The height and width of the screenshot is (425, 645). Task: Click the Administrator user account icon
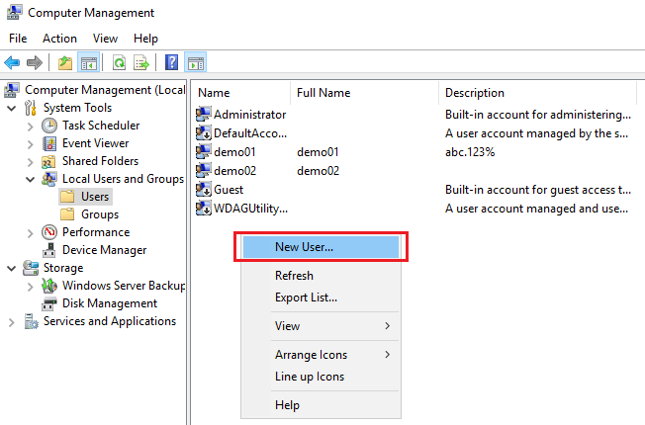[203, 114]
